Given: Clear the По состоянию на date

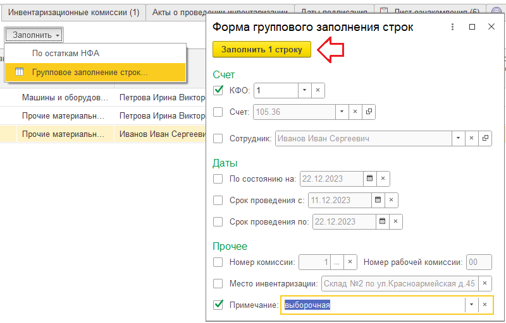Looking at the screenshot, I should pyautogui.click(x=383, y=179).
